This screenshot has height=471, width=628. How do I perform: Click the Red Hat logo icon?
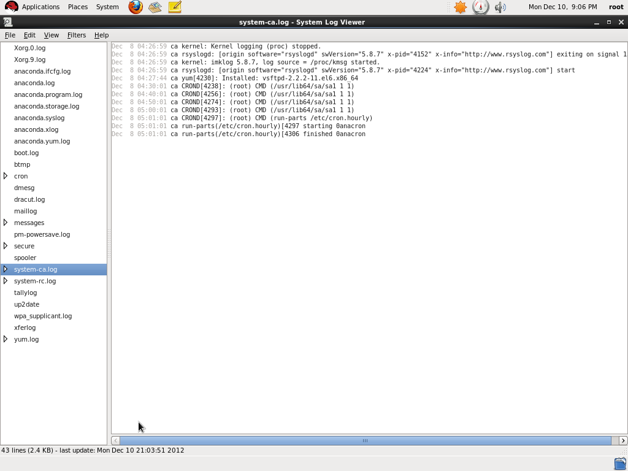[x=11, y=7]
